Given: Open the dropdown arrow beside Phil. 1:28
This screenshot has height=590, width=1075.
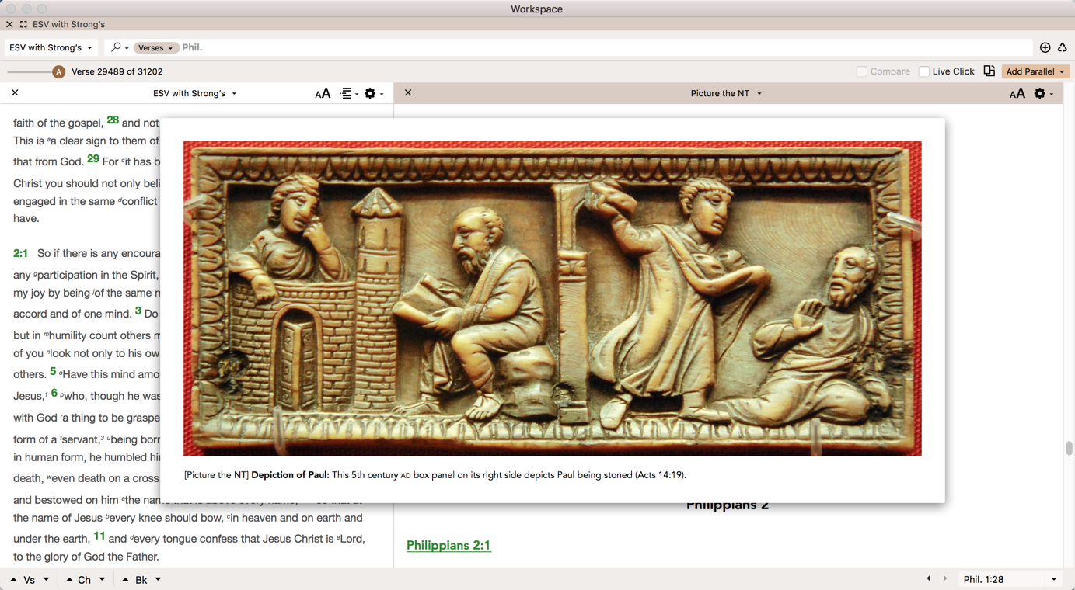Looking at the screenshot, I should [1054, 579].
